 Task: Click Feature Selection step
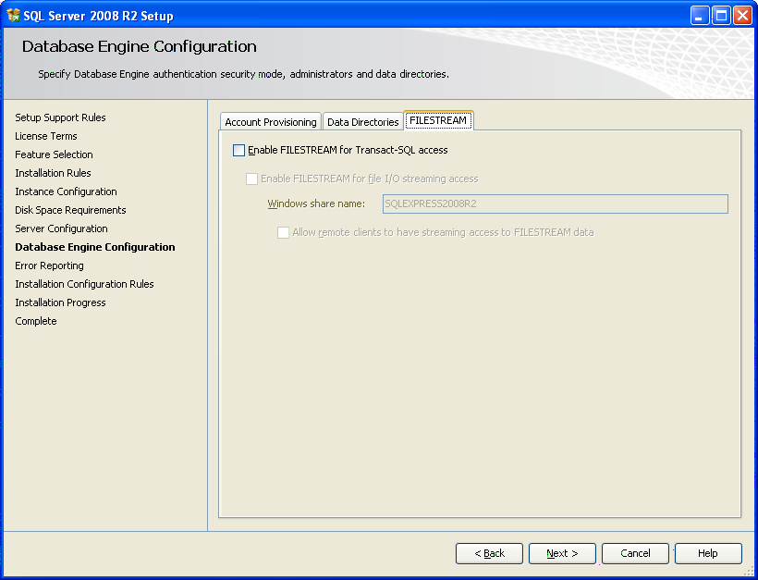point(54,154)
